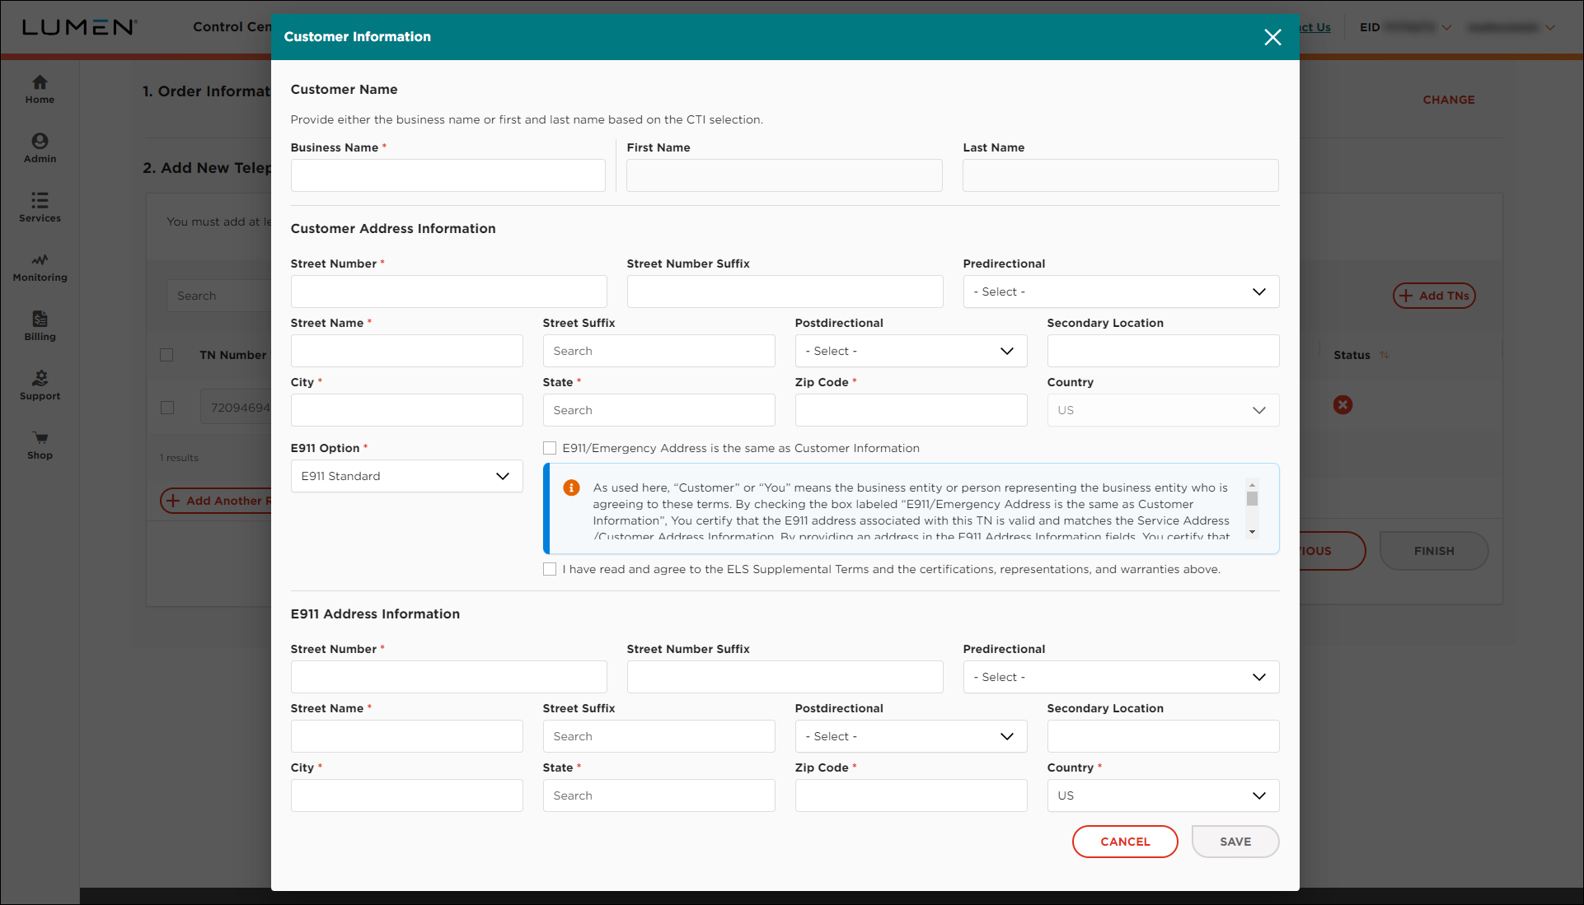Open the Predirectional dropdown
Viewport: 1584px width, 905px height.
[1121, 292]
